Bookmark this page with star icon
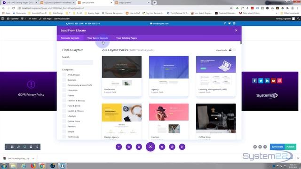Image resolution: width=301 pixels, height=169 pixels. [x=231, y=8]
